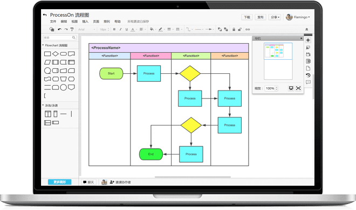Image resolution: width=356 pixels, height=210 pixels.
Task: Open the 分享 share dropdown
Action: (x=275, y=17)
